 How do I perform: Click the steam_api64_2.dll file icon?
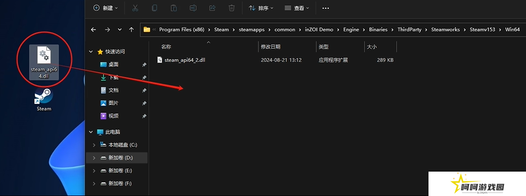tap(160, 60)
